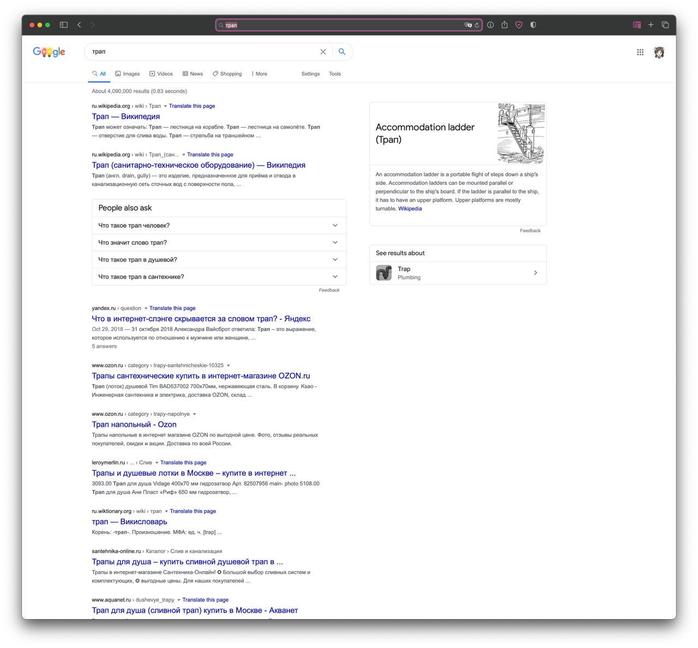Open dropdown arrow beside trapy-napolnye ozon URL
The image size is (698, 648).
click(x=194, y=414)
